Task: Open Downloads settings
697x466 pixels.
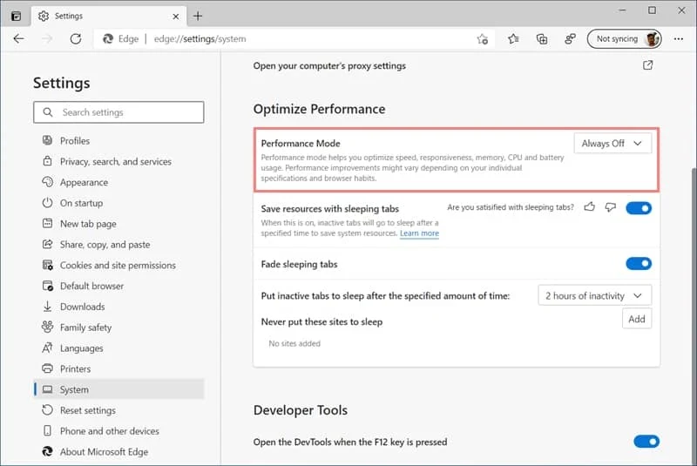Action: click(118, 307)
